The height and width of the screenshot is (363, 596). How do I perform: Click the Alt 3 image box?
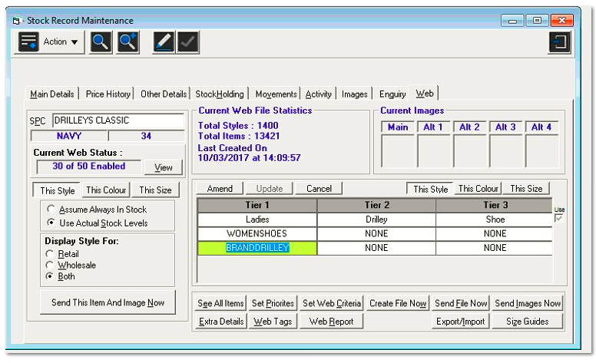[x=506, y=150]
